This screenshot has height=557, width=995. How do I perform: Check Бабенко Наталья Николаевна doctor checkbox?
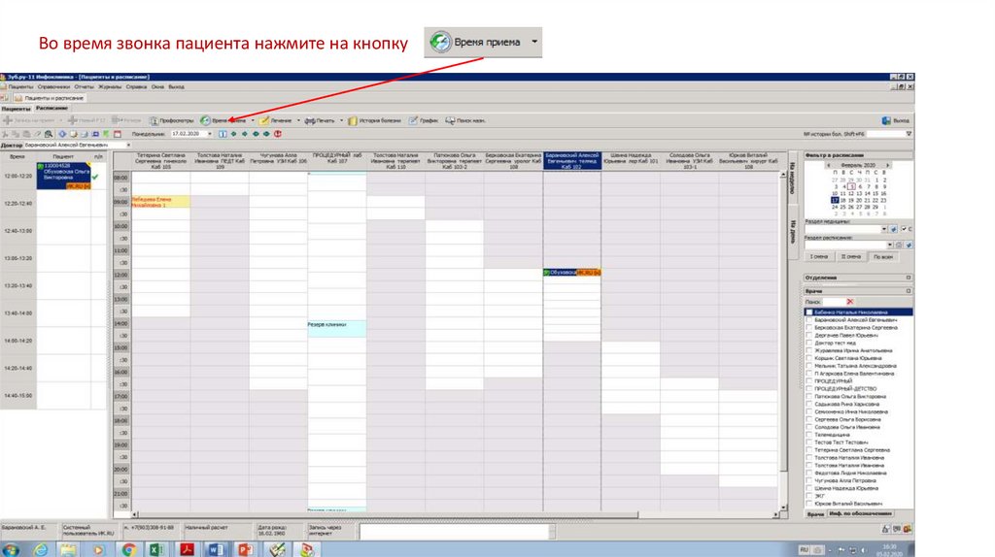809,312
